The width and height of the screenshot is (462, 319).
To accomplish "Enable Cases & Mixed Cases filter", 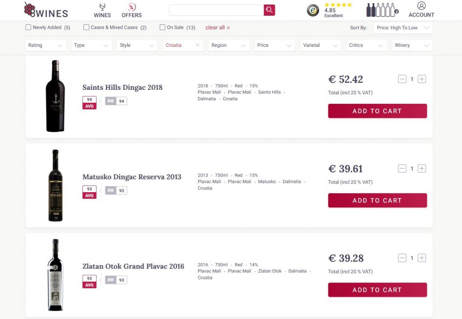I will (86, 28).
